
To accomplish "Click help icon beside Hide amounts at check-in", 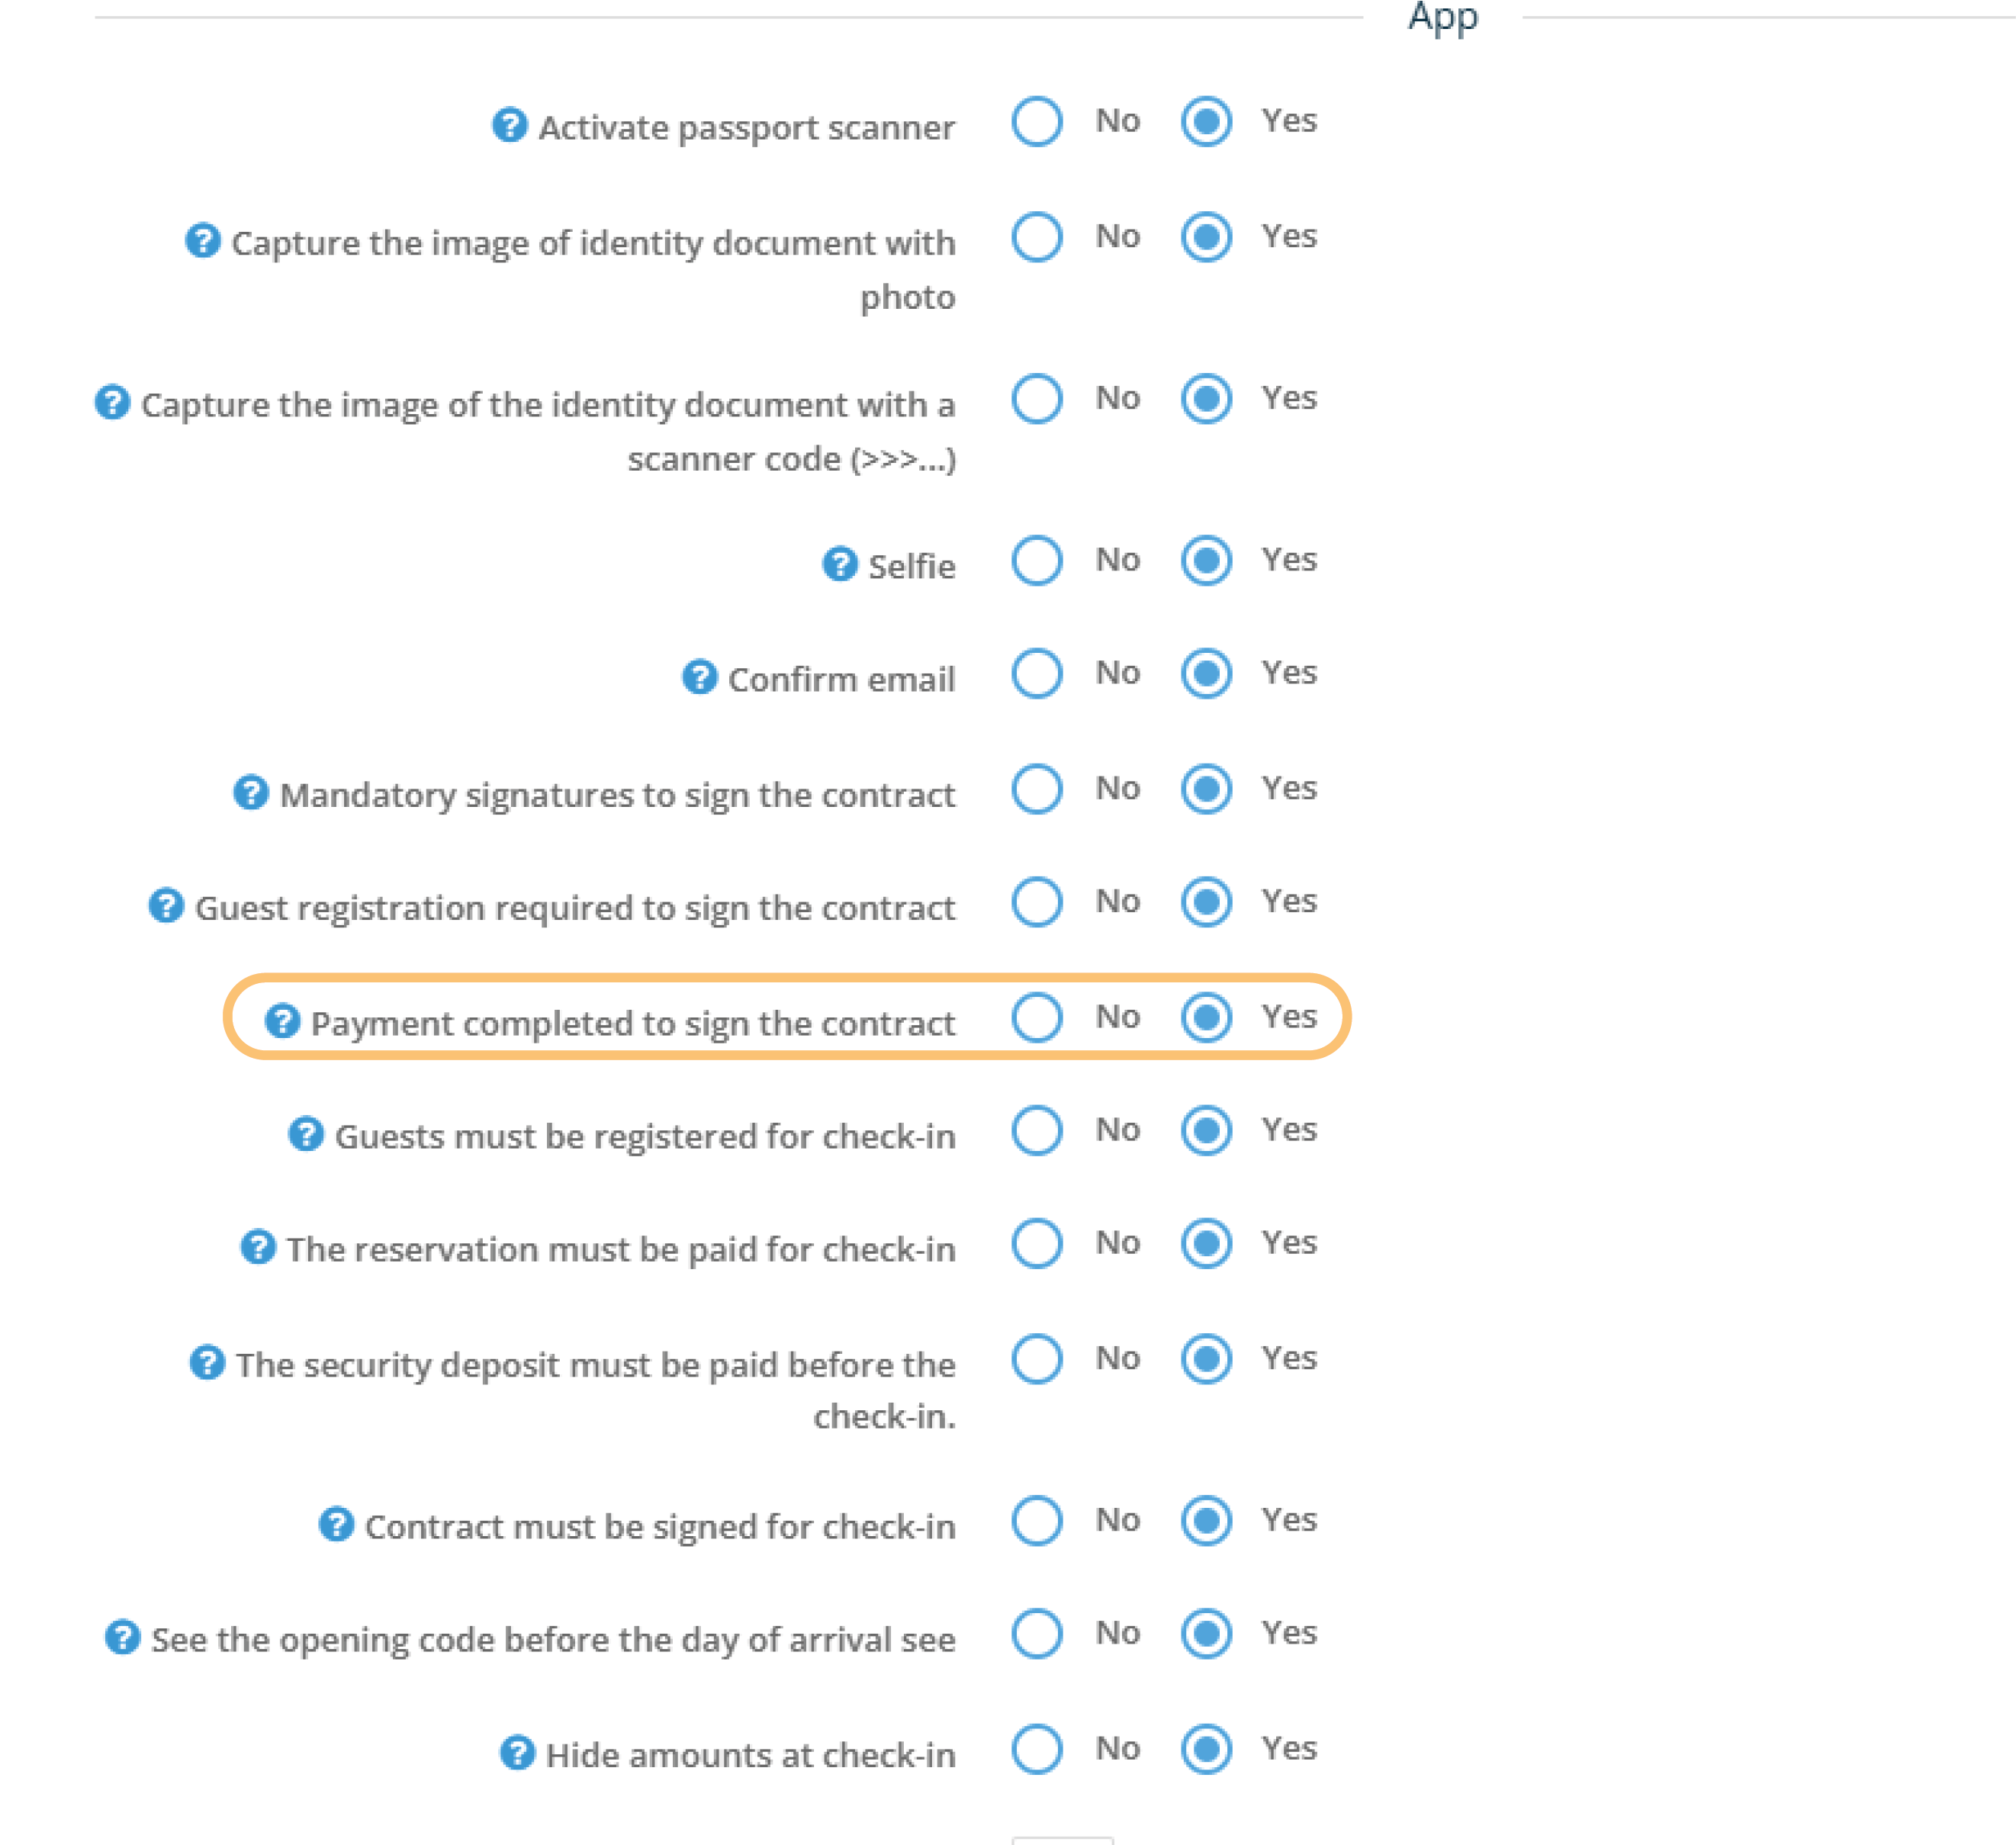I will coord(517,1752).
